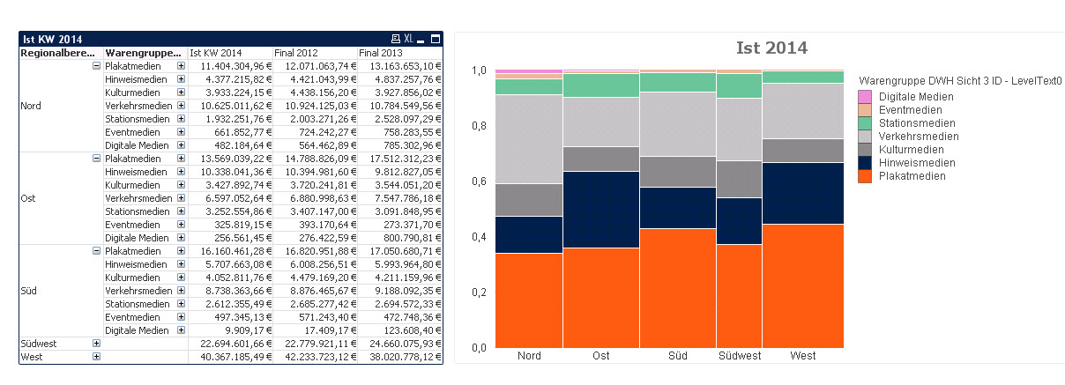The width and height of the screenshot is (1065, 385).
Task: Collapse the Süd region rows
Action: pyautogui.click(x=95, y=251)
